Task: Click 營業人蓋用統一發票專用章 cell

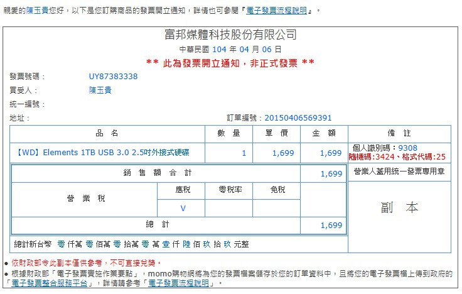Action: (399, 171)
